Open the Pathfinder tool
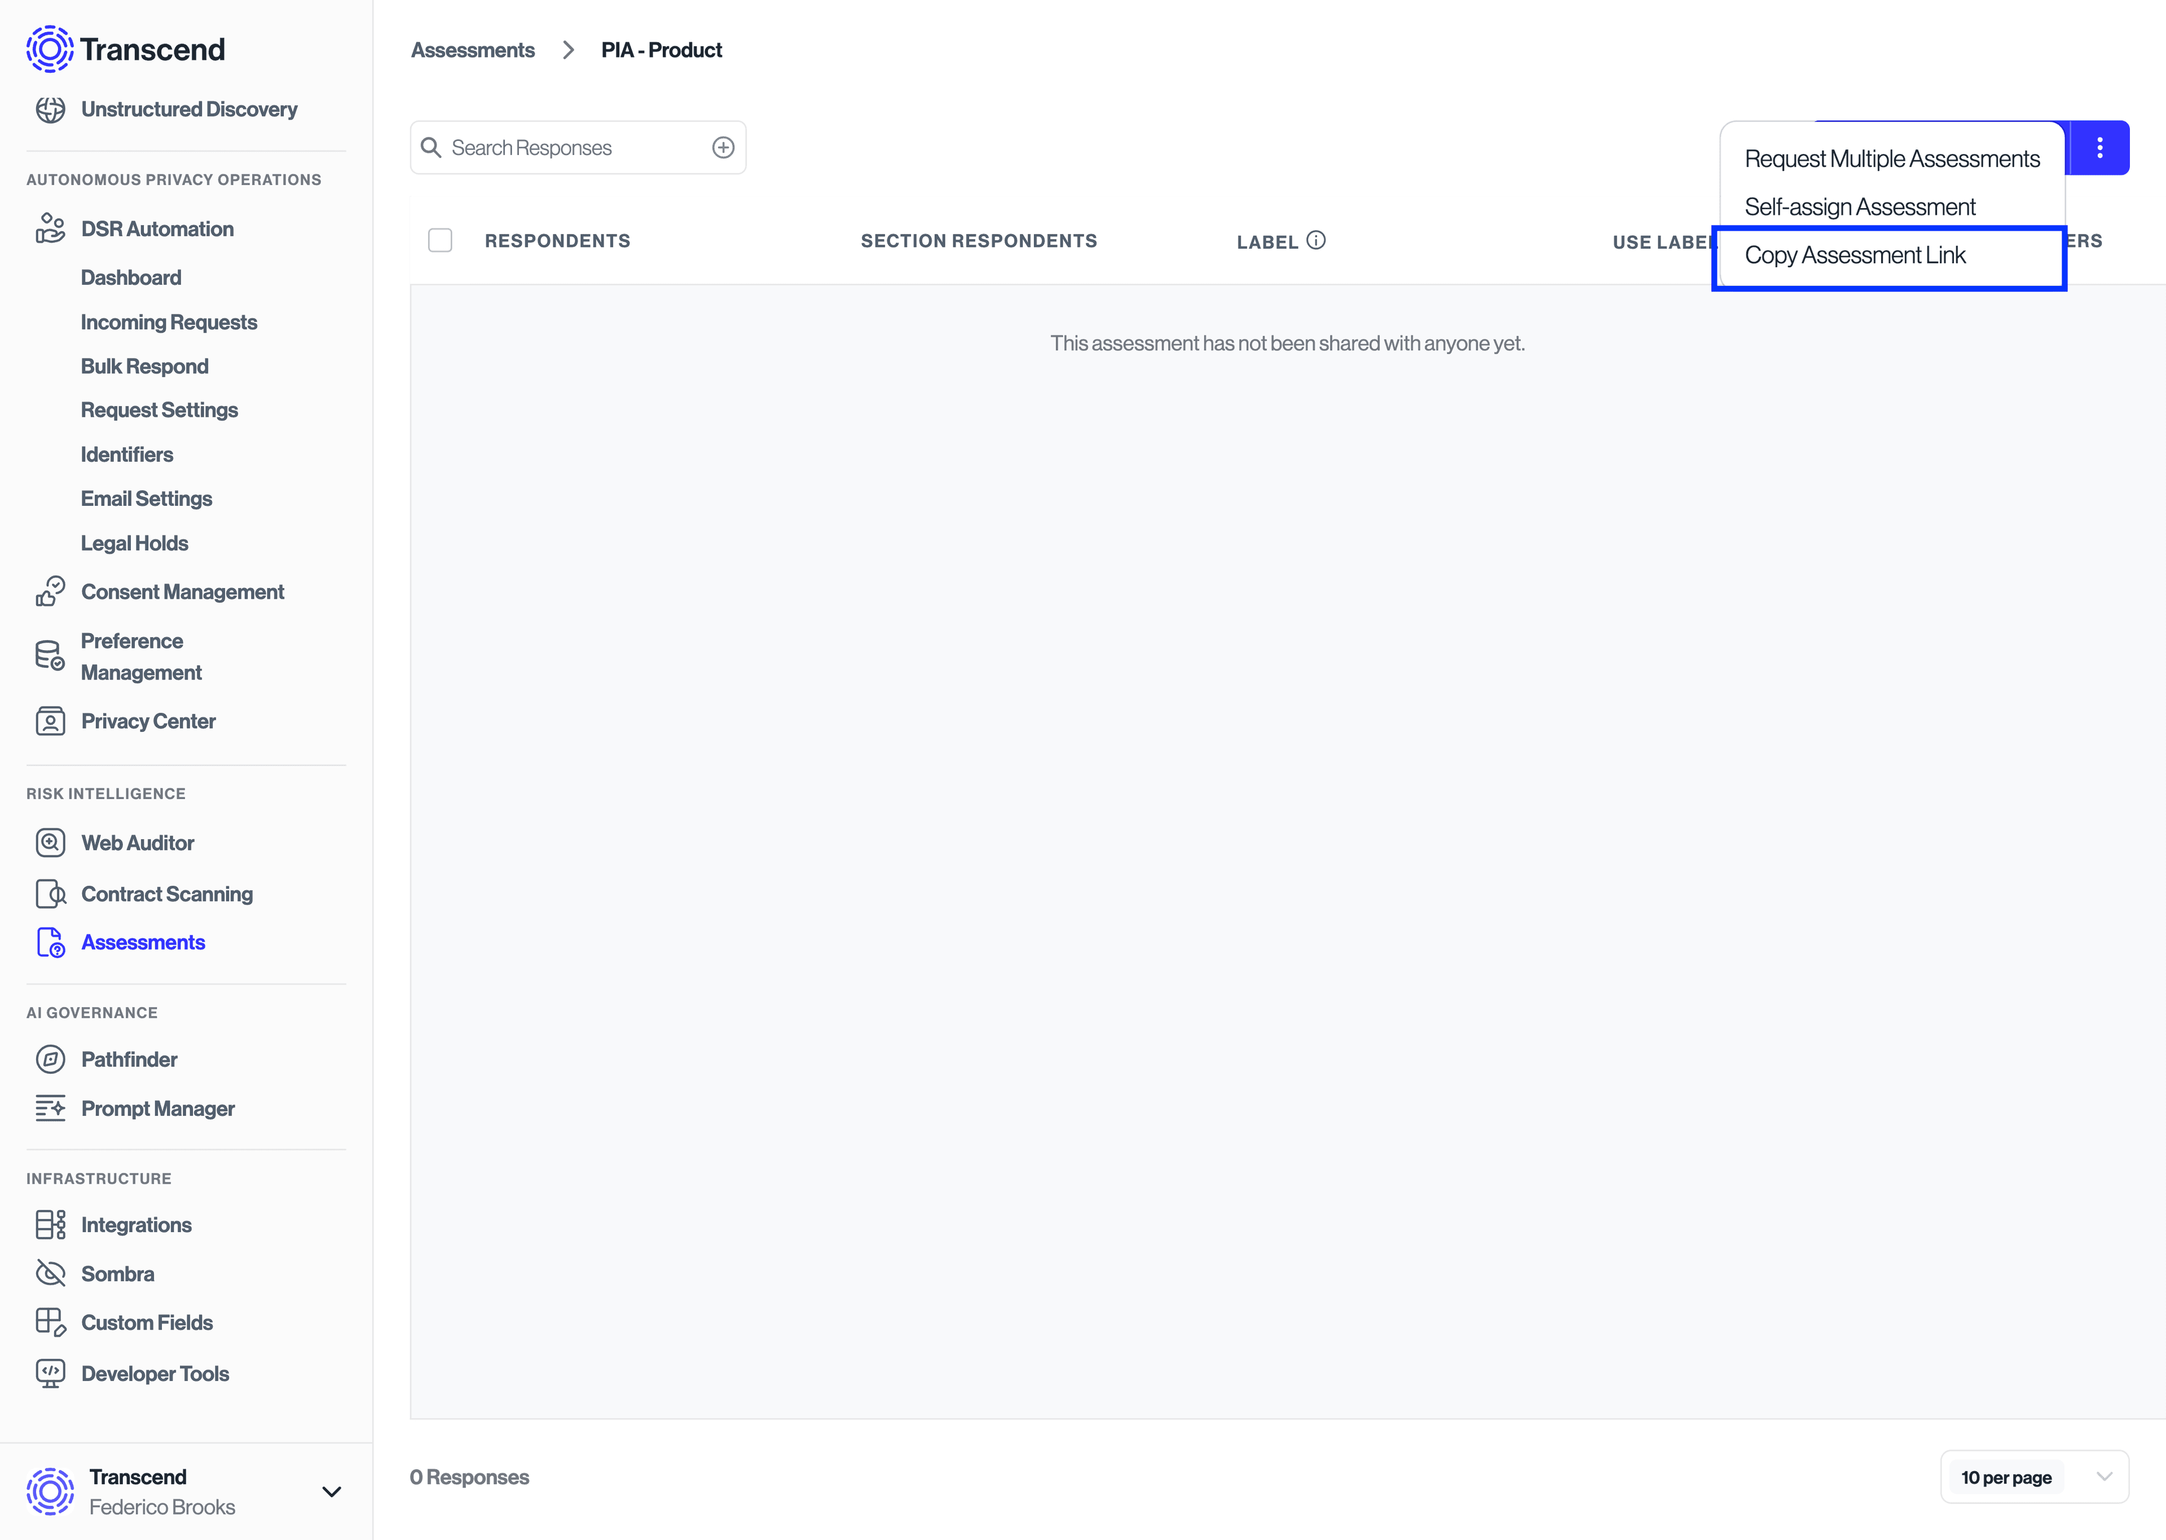This screenshot has height=1540, width=2166. (x=128, y=1059)
